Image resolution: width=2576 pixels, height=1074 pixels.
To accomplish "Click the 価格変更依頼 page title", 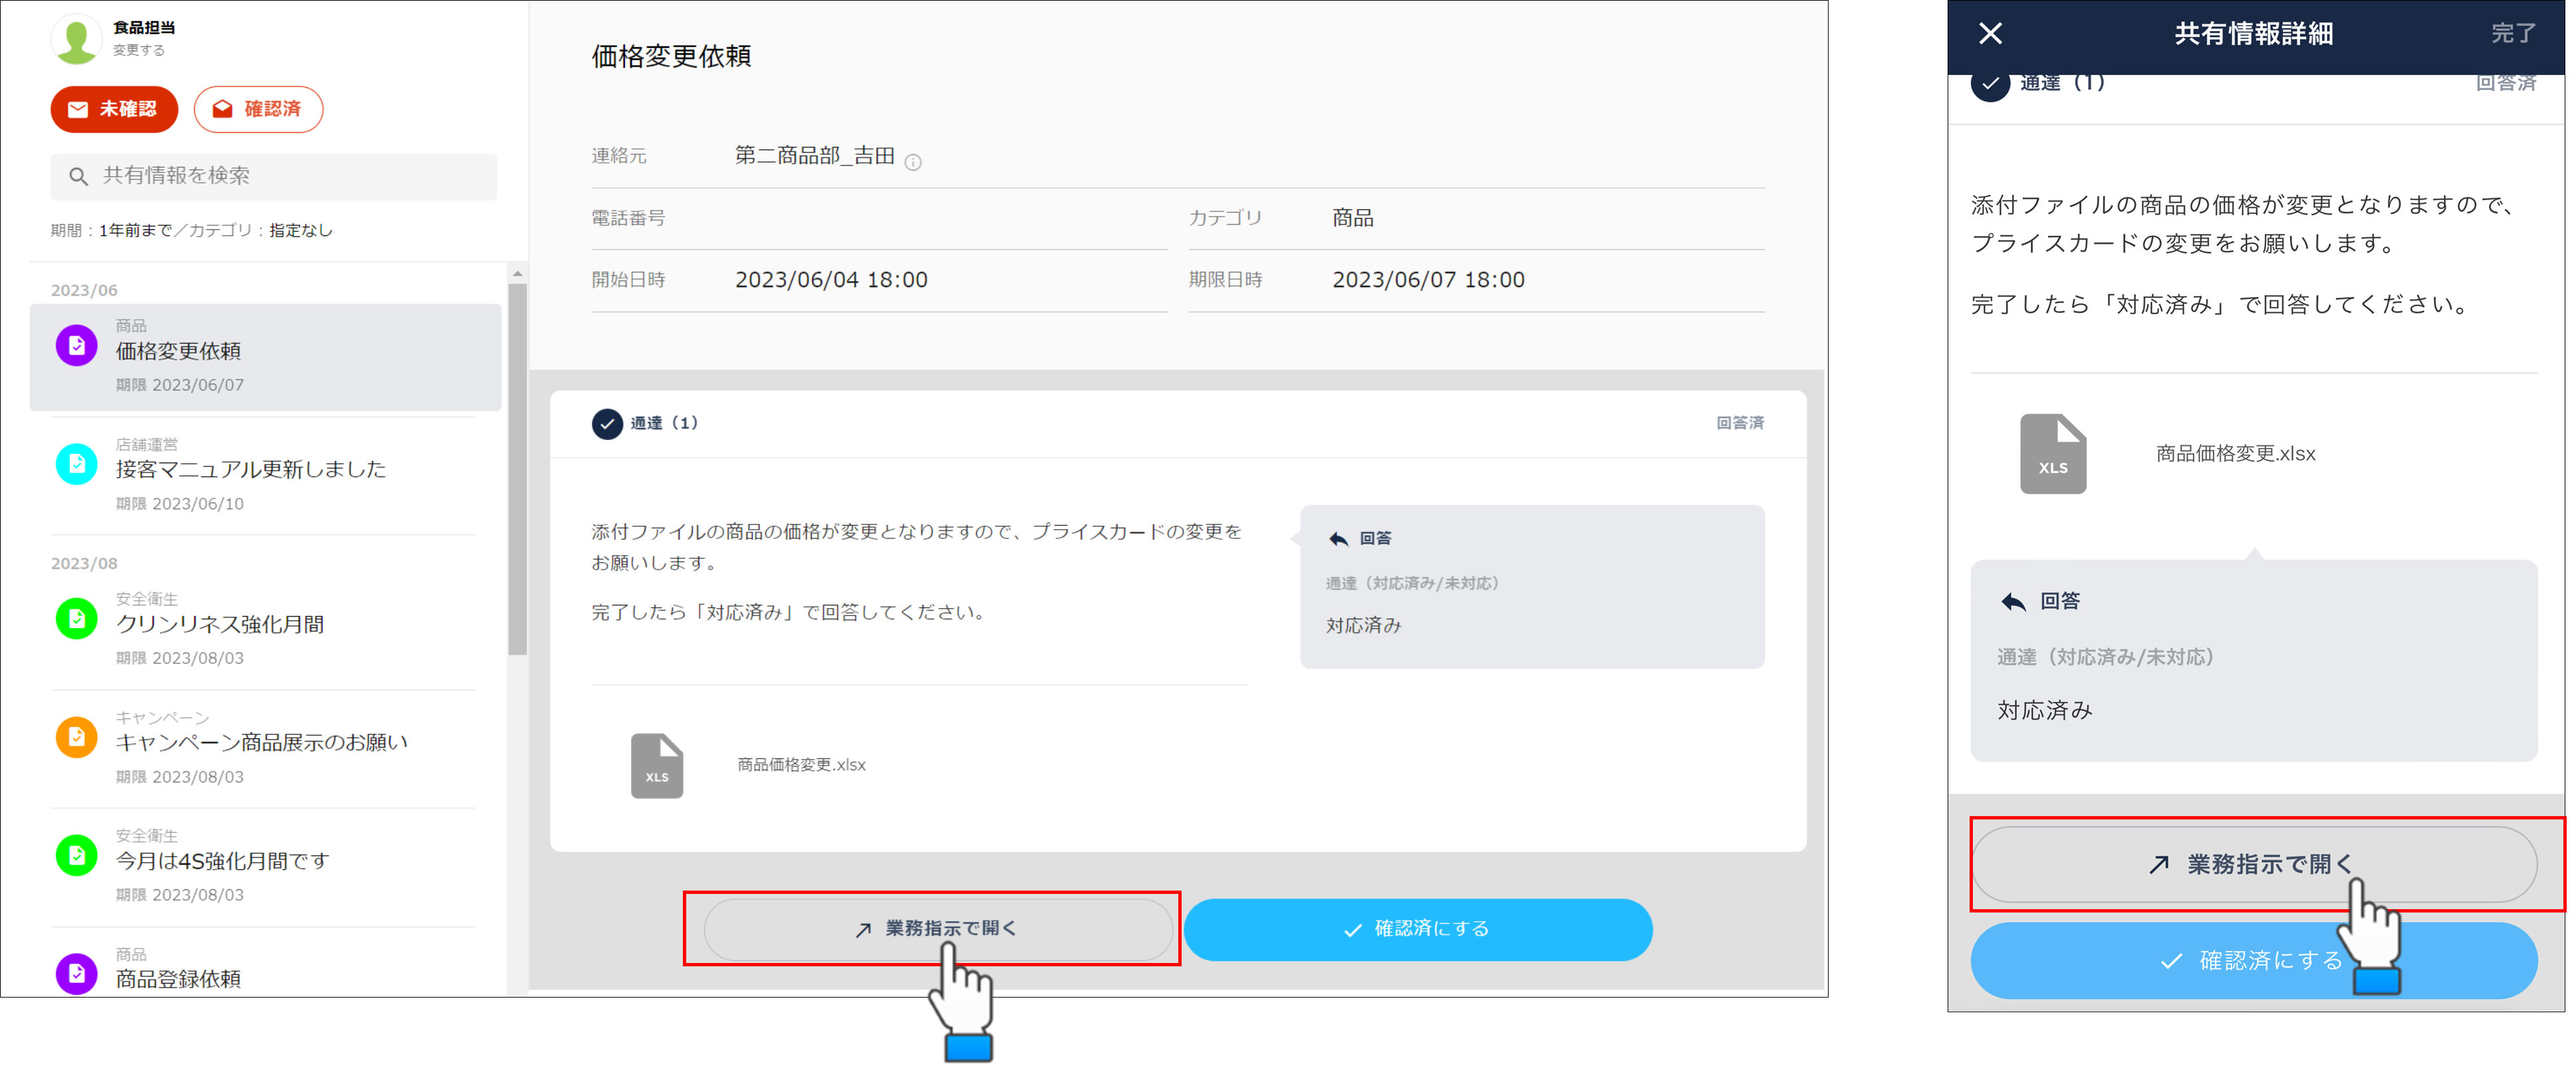I will tap(671, 56).
